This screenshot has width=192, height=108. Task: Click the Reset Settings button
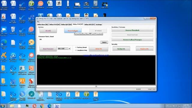(73, 31)
